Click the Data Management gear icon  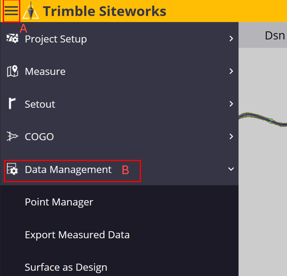point(12,169)
